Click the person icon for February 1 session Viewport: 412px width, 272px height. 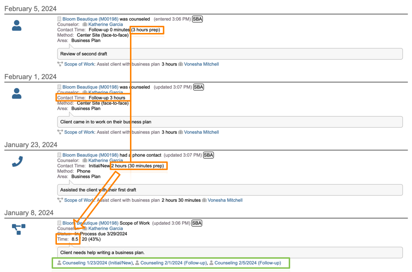pyautogui.click(x=17, y=94)
